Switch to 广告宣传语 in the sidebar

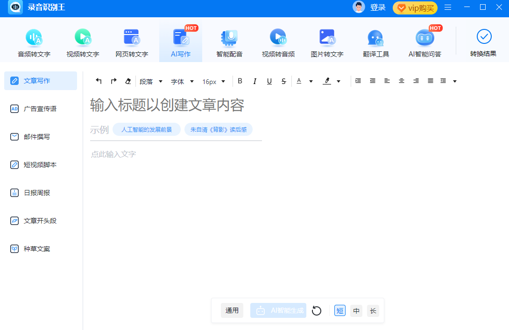click(40, 109)
